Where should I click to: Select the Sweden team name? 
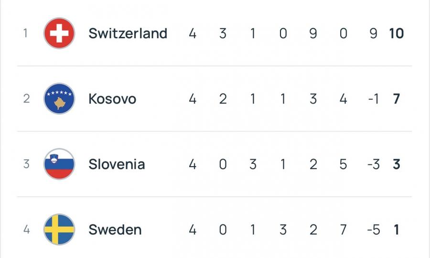115,230
